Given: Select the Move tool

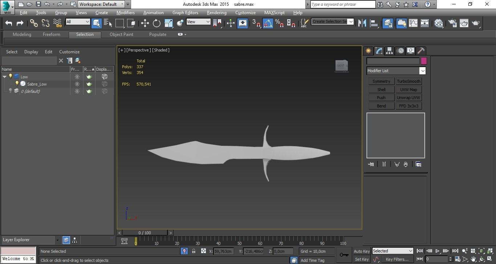Looking at the screenshot, I should [145, 23].
